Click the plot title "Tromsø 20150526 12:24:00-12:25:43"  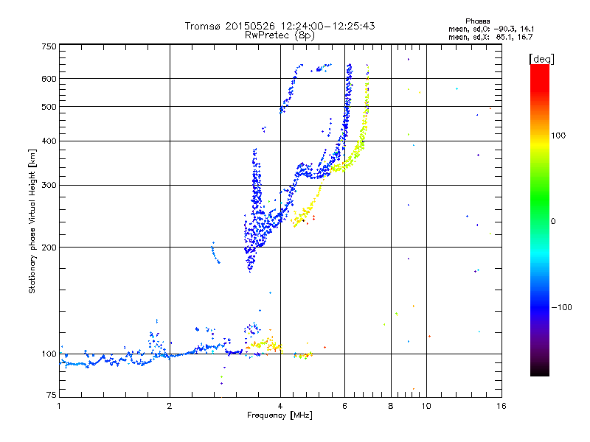(x=280, y=26)
